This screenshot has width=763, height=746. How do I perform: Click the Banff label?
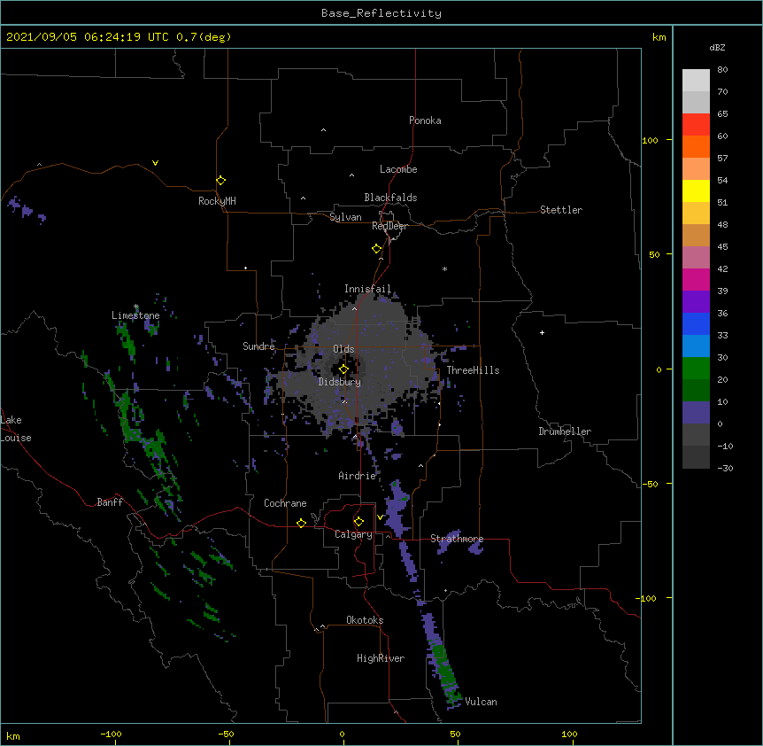tap(110, 502)
